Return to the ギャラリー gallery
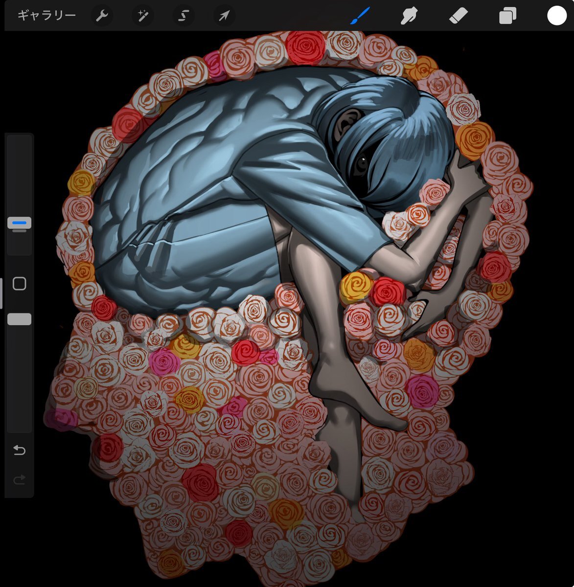Screen dimensions: 574x587 [x=46, y=16]
